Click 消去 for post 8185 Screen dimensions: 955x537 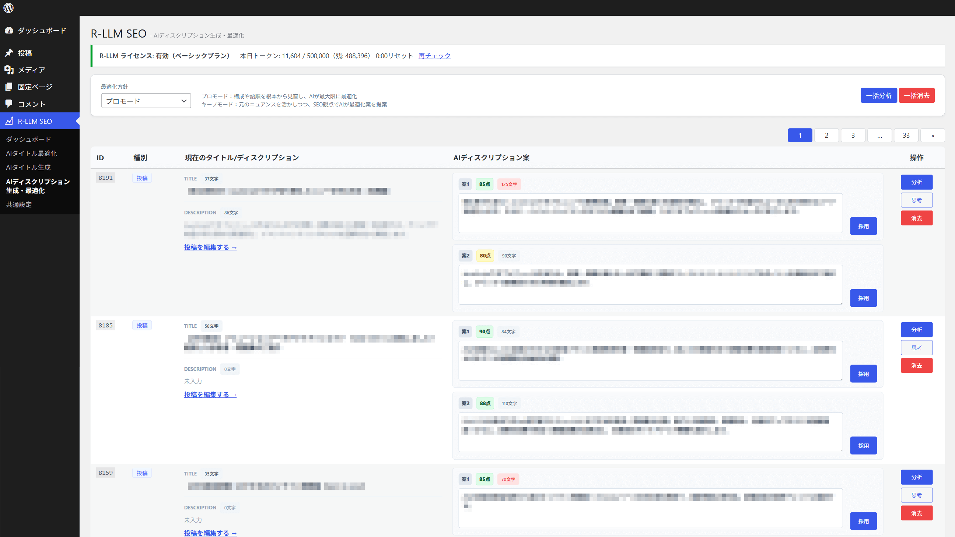click(x=916, y=366)
